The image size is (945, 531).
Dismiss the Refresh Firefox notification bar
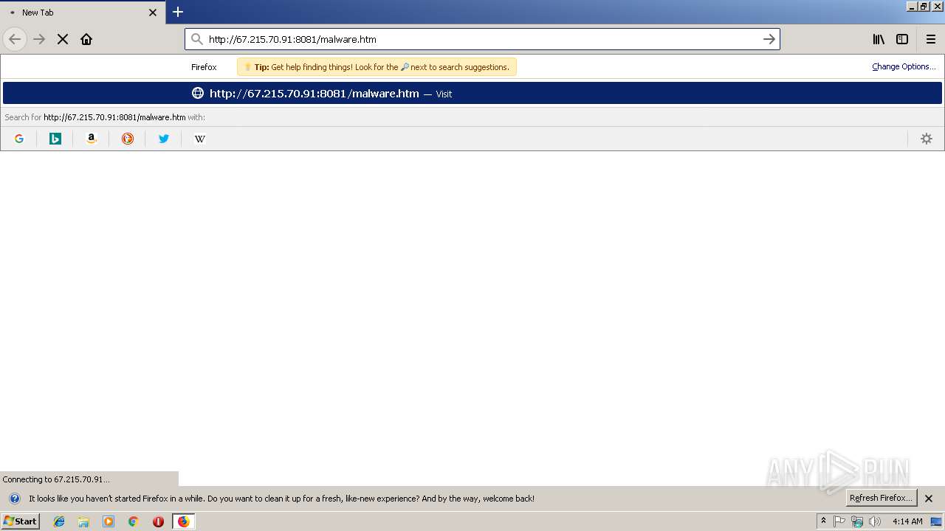[929, 499]
